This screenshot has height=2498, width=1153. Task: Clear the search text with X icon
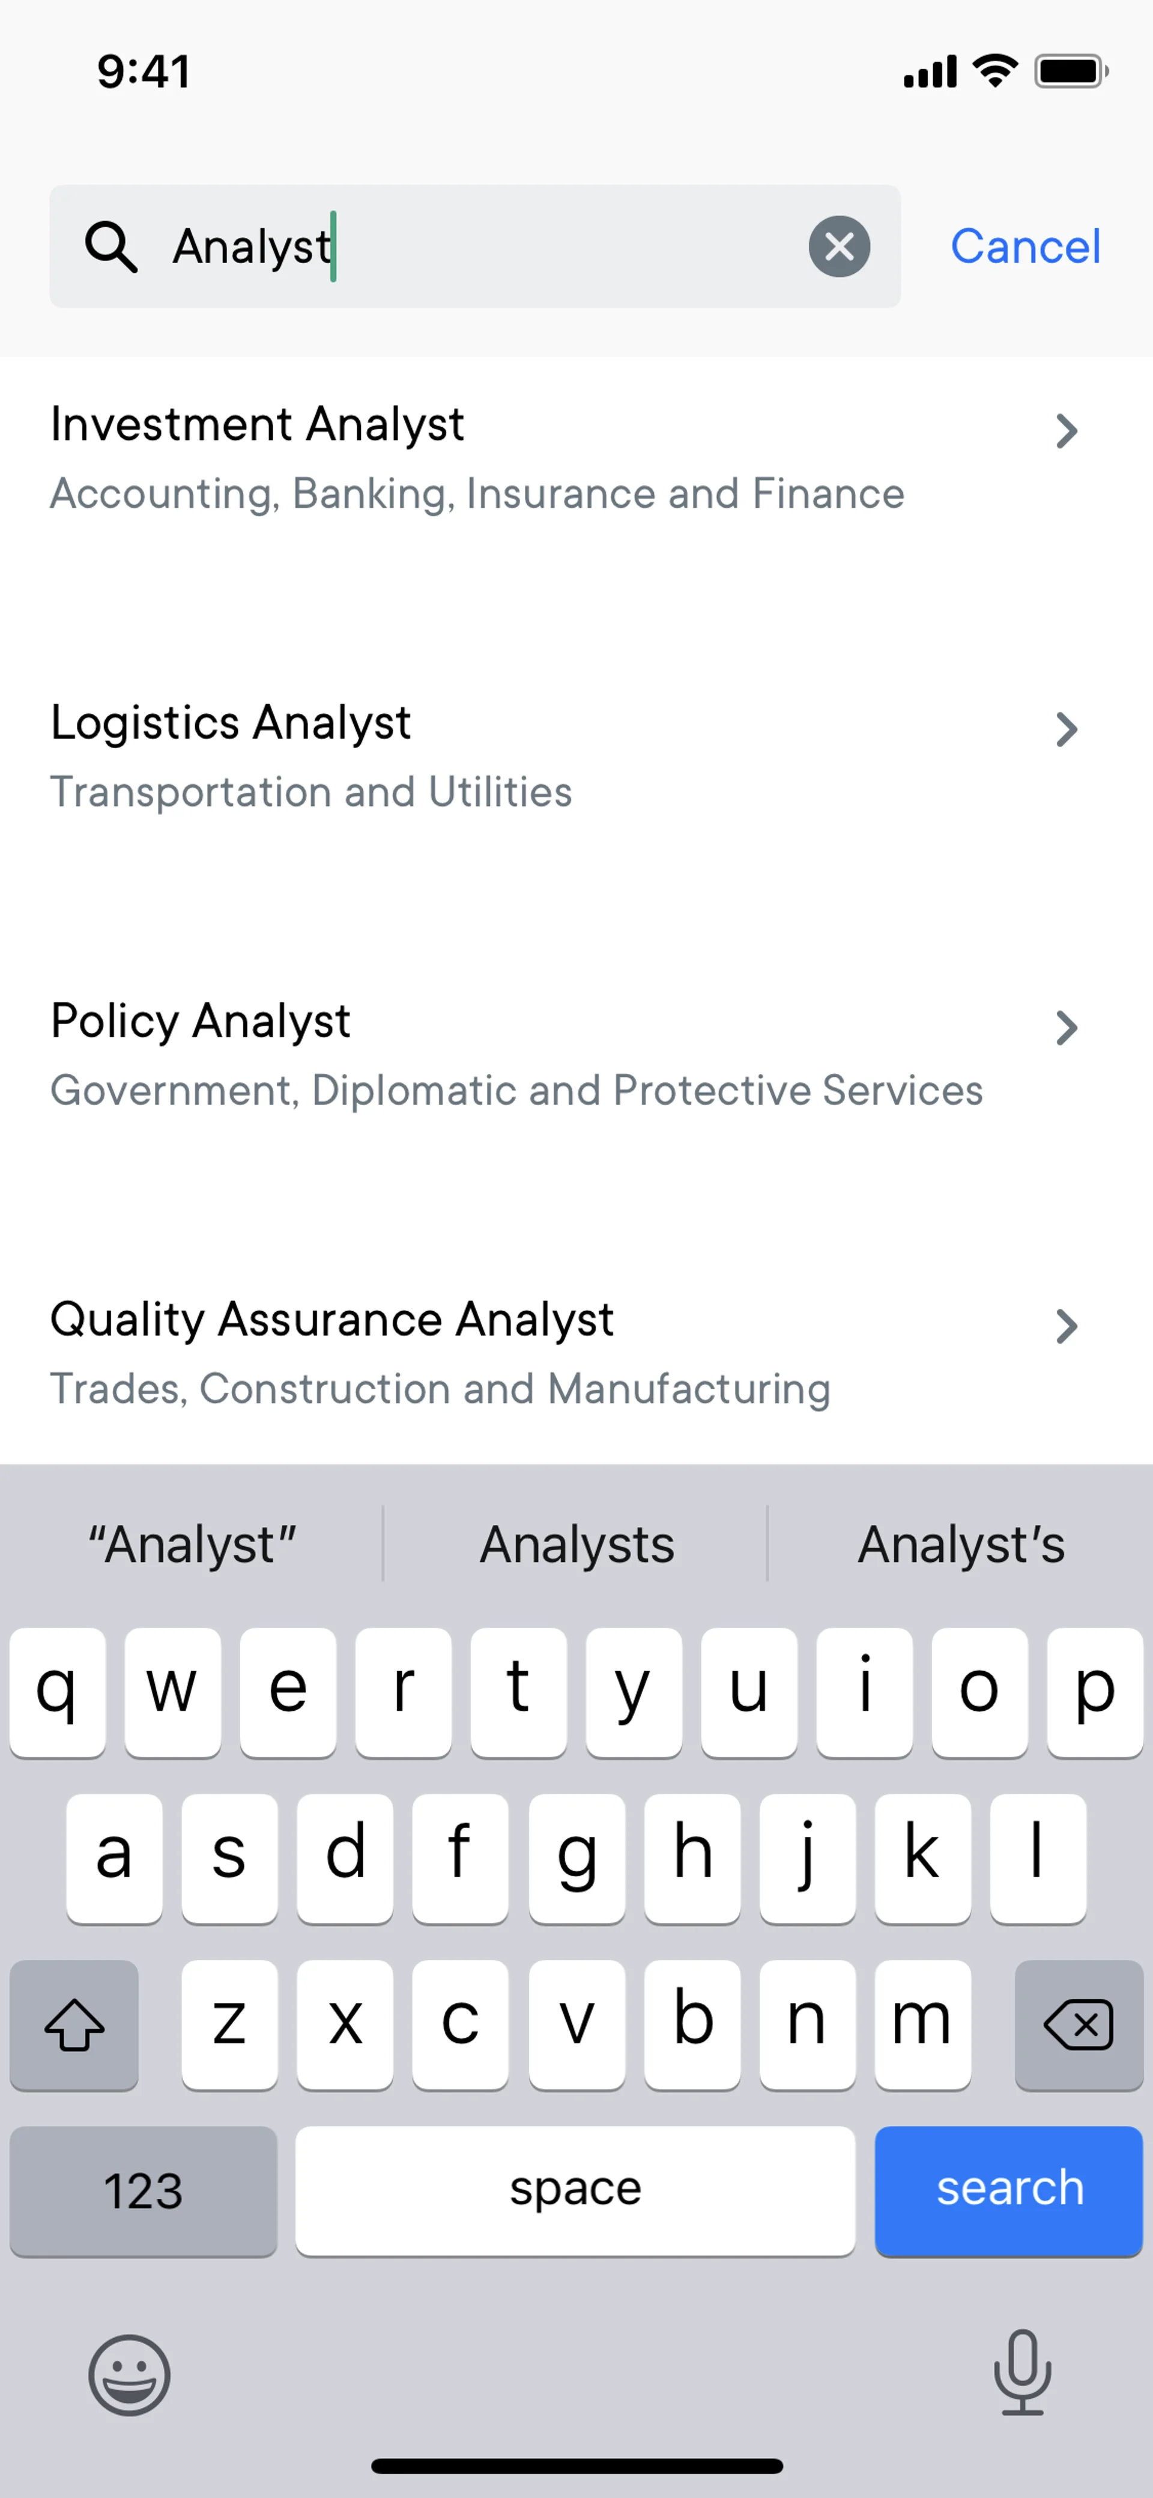tap(838, 246)
